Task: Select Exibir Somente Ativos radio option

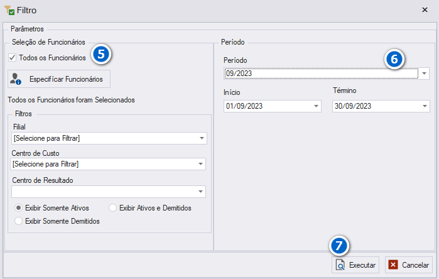Action: point(18,208)
